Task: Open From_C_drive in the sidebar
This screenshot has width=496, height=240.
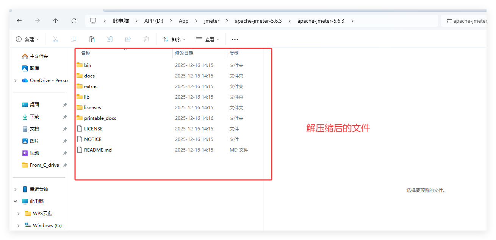Action: click(x=44, y=165)
